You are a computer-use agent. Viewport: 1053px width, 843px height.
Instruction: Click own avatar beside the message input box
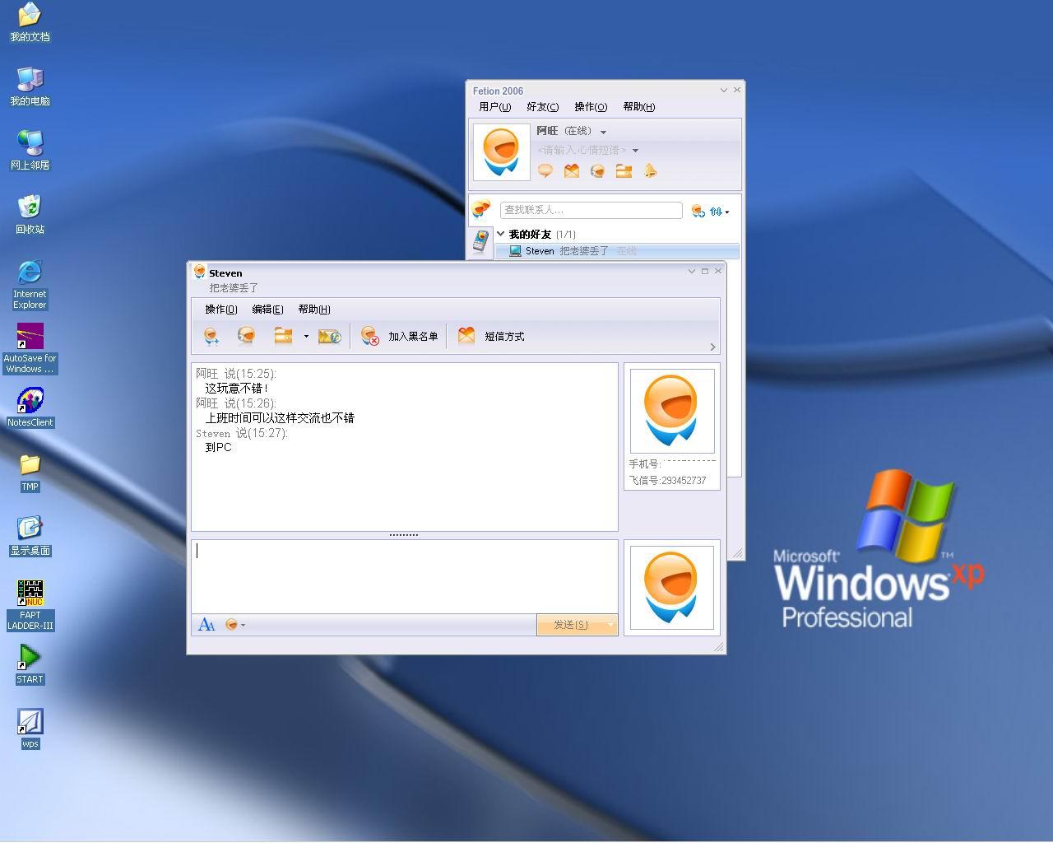(x=672, y=588)
